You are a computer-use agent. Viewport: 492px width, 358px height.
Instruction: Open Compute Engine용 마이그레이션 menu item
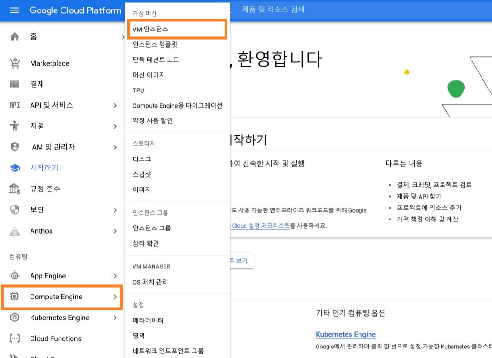point(178,106)
